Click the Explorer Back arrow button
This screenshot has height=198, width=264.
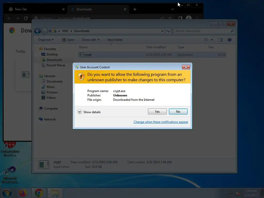37,31
